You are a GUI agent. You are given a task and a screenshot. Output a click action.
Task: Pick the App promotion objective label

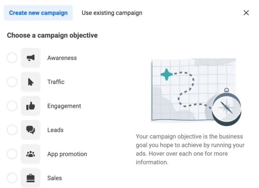pos(67,154)
